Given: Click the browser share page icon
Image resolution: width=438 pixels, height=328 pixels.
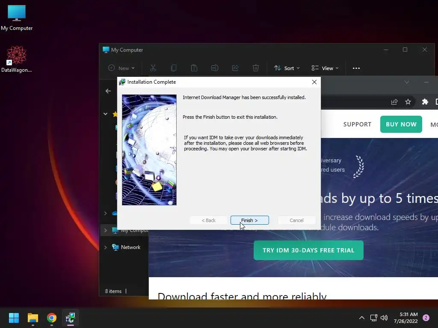Looking at the screenshot, I should point(394,102).
